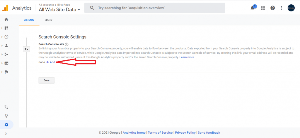Open the Help question mark icon
Image resolution: width=300 pixels, height=138 pixels.
click(273, 8)
